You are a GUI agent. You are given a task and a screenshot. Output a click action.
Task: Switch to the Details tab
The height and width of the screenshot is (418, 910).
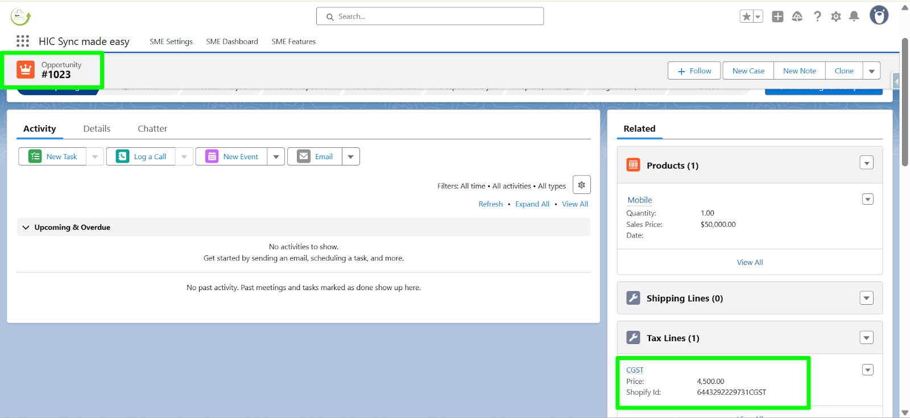click(97, 129)
